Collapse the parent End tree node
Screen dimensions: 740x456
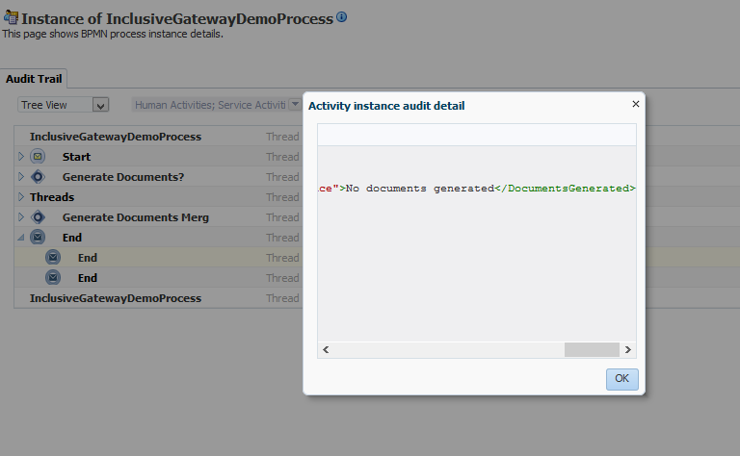click(x=21, y=238)
